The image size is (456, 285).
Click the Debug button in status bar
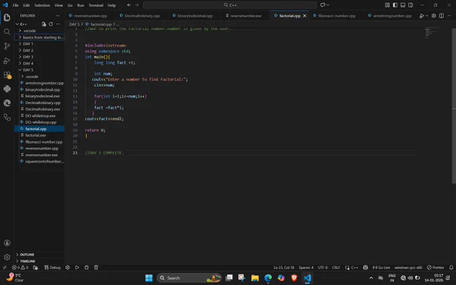click(52, 268)
